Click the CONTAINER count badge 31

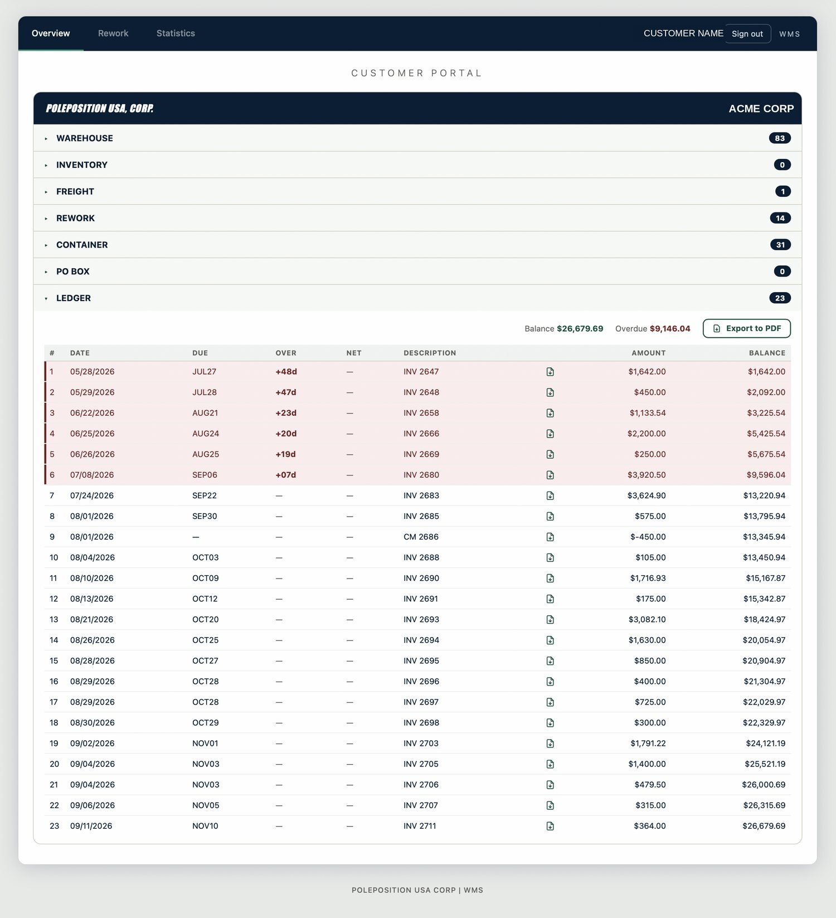(x=780, y=245)
